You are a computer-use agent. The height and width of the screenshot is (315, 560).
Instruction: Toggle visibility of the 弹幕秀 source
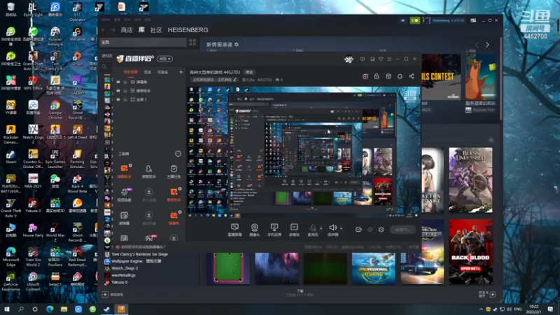click(x=118, y=82)
